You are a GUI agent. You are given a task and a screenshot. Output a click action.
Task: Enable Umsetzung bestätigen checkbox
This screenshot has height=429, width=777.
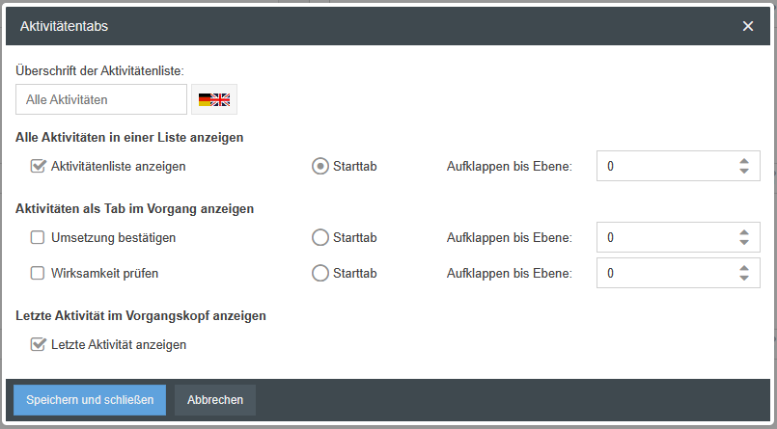coord(38,237)
